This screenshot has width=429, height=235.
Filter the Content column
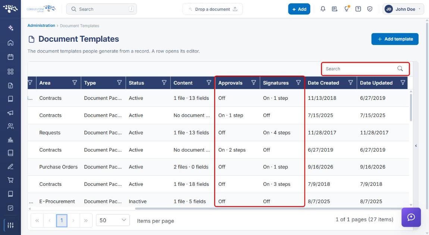(x=209, y=83)
